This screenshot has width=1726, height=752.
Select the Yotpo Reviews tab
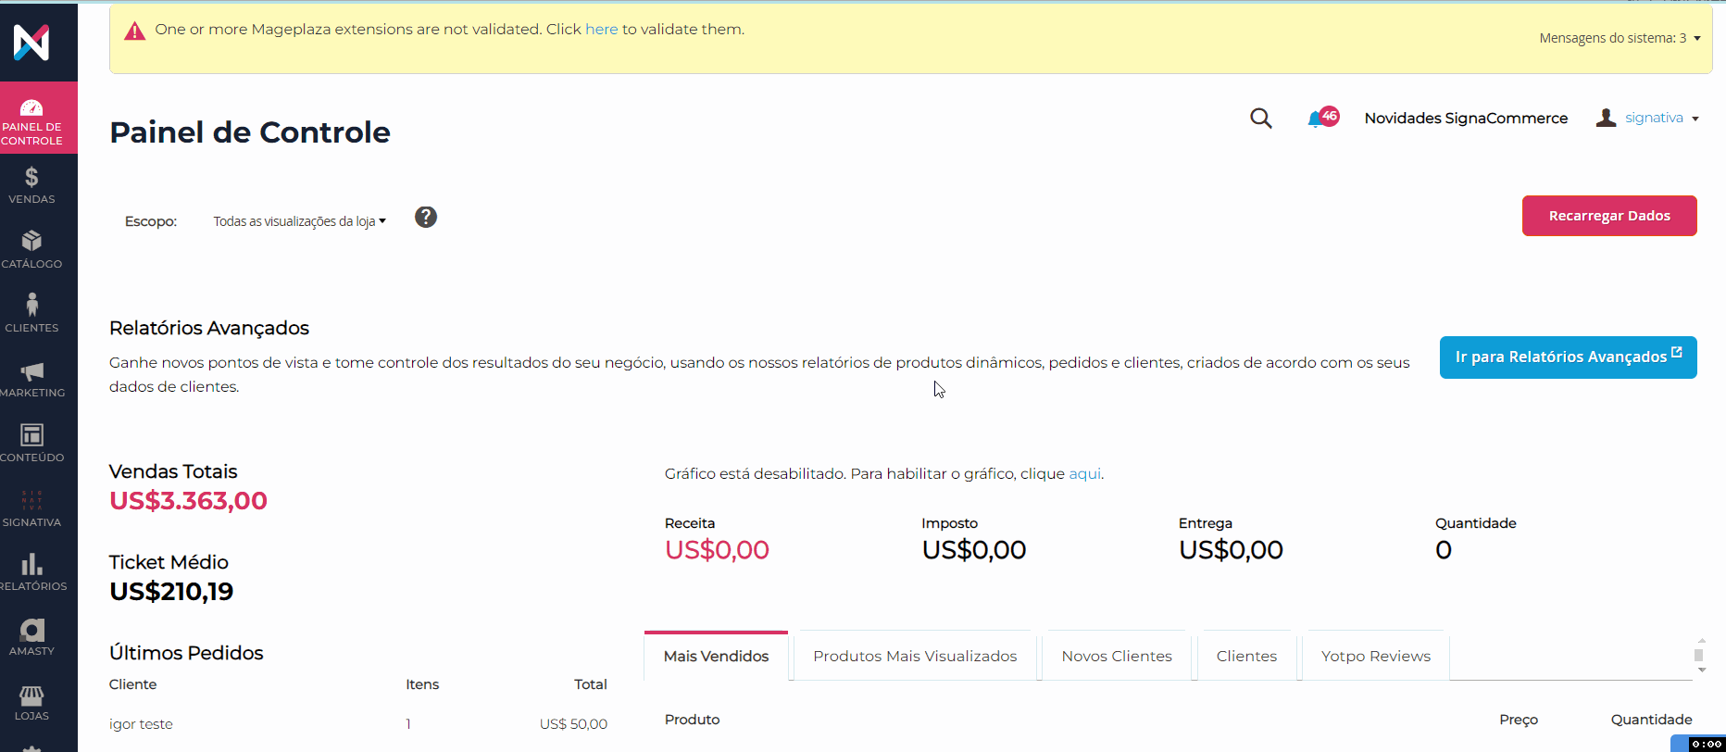1375,657
